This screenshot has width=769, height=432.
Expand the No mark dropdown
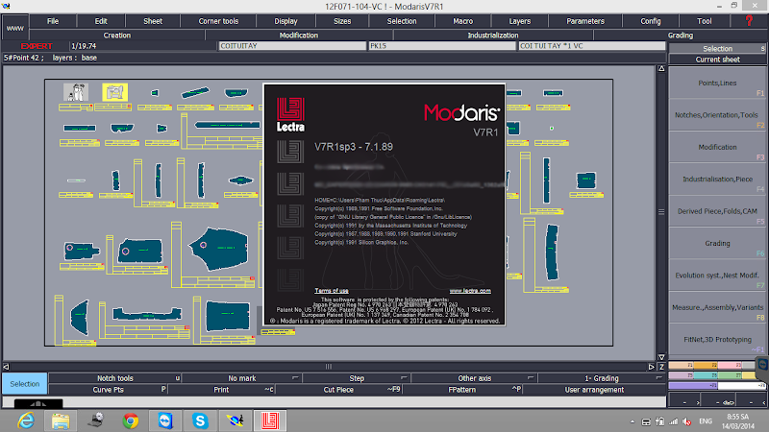click(x=242, y=378)
